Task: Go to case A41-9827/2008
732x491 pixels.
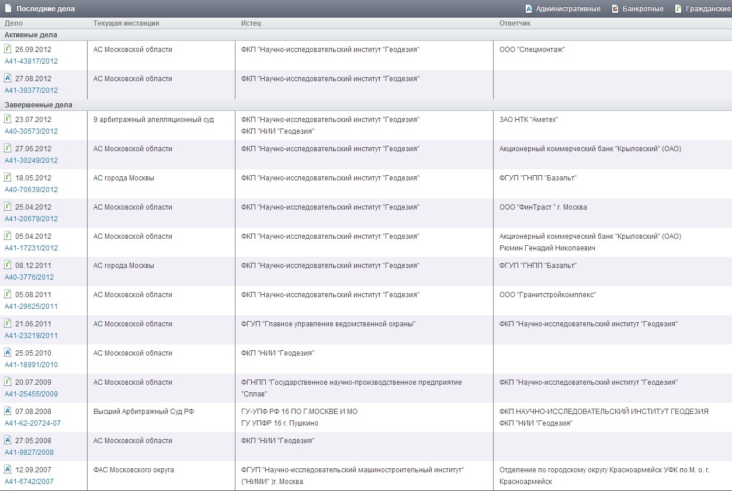Action: pyautogui.click(x=29, y=452)
